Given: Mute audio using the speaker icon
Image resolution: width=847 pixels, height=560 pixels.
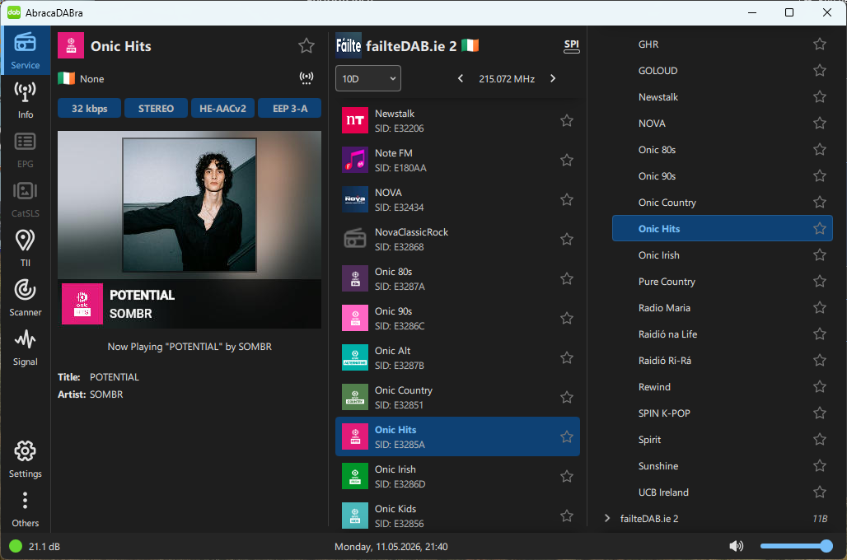Looking at the screenshot, I should tap(736, 546).
